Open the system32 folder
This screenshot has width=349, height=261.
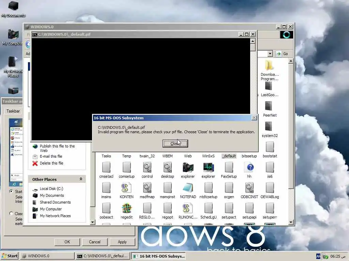point(269,126)
